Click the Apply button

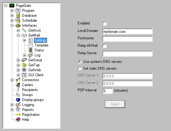(115, 104)
